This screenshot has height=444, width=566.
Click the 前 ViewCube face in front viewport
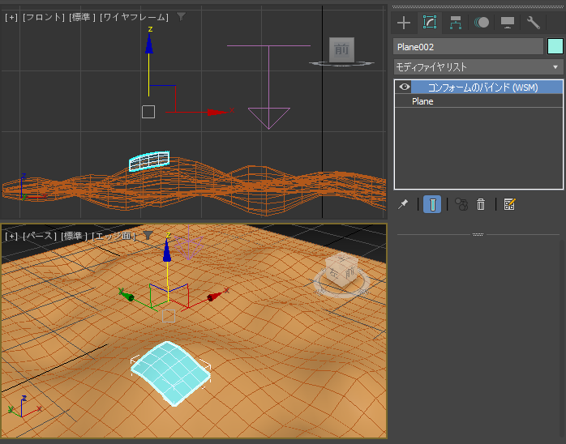point(341,49)
